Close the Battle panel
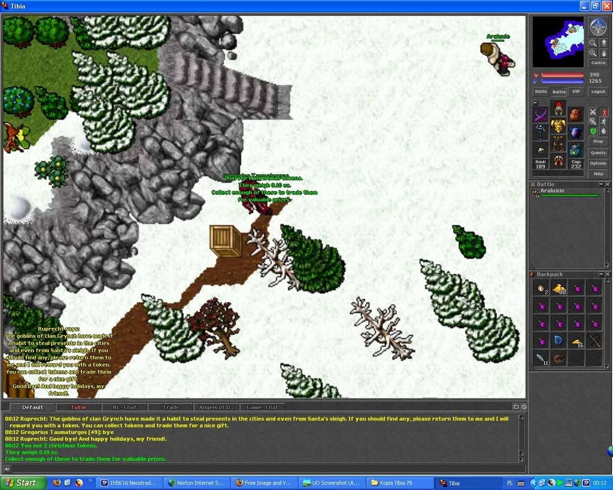The width and height of the screenshot is (613, 490). pos(608,184)
